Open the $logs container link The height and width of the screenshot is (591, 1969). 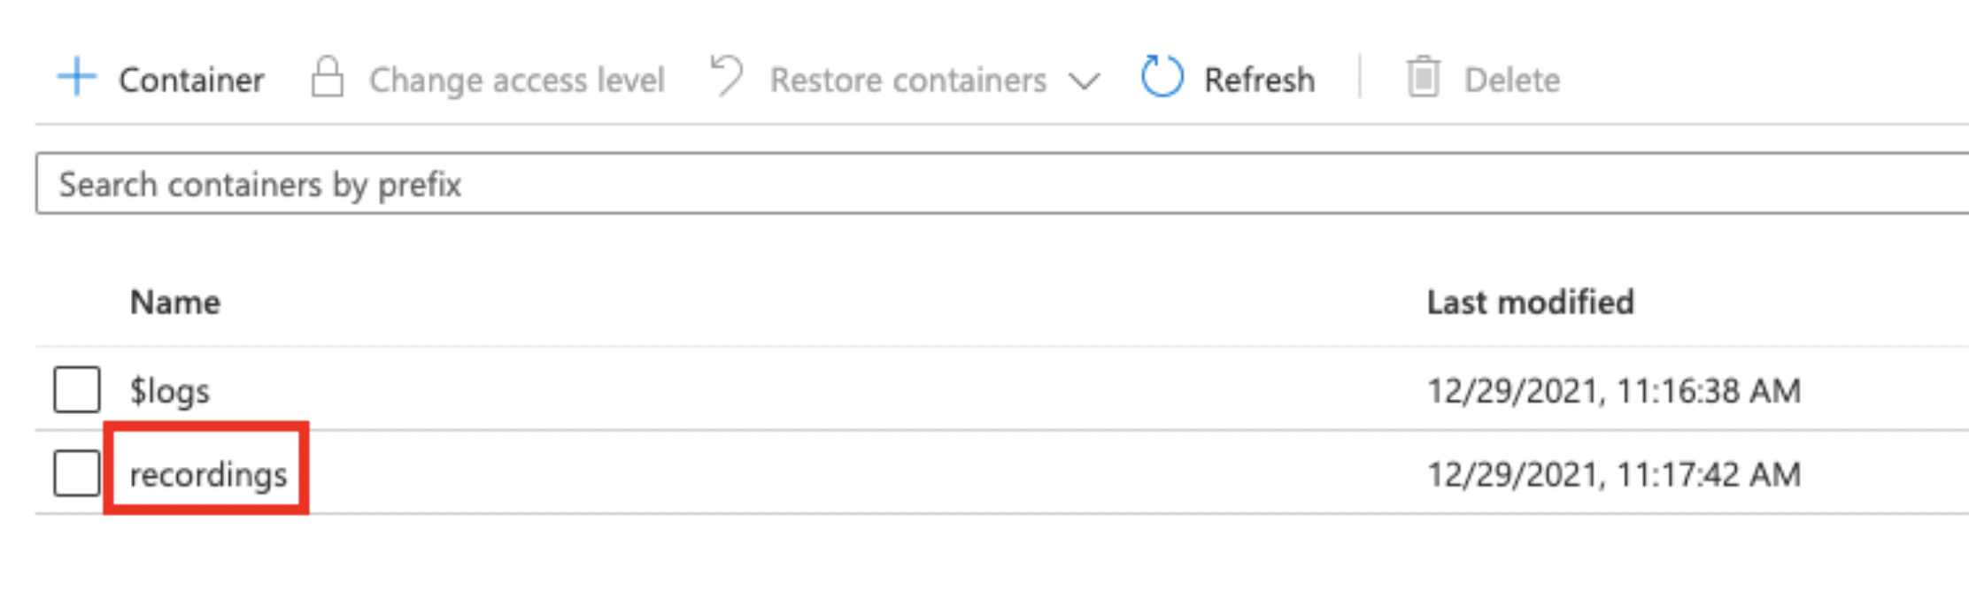pos(169,391)
